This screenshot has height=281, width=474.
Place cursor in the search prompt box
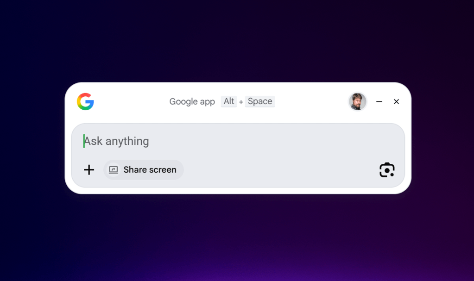pos(185,141)
